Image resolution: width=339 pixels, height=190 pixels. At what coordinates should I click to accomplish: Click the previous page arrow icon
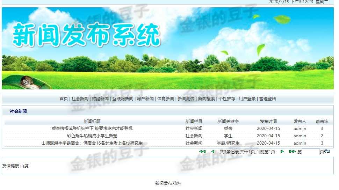213,152
